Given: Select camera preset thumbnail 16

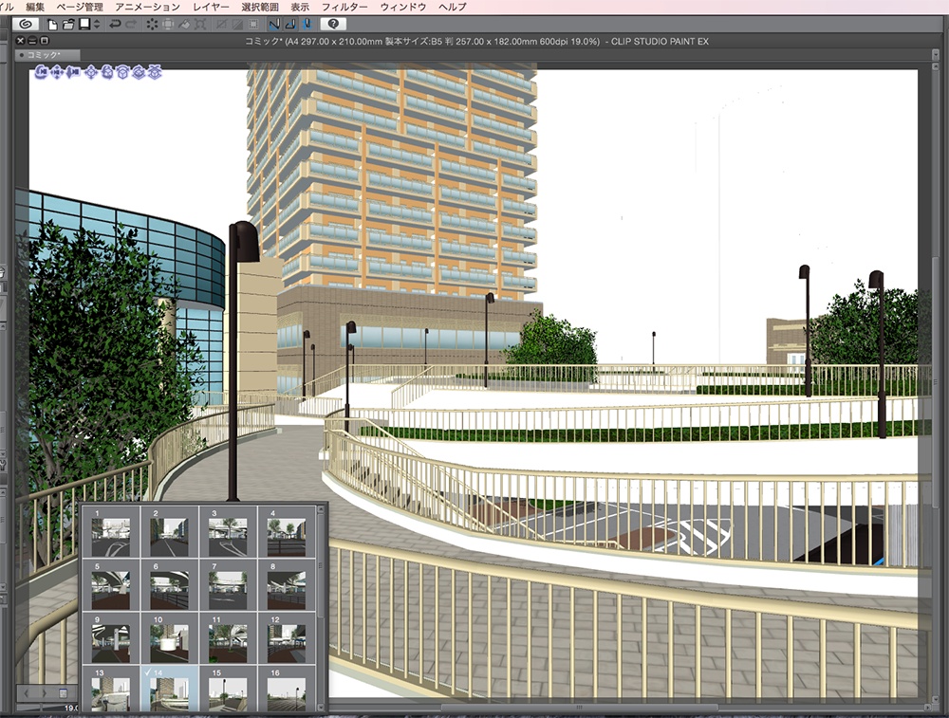Looking at the screenshot, I should (287, 689).
